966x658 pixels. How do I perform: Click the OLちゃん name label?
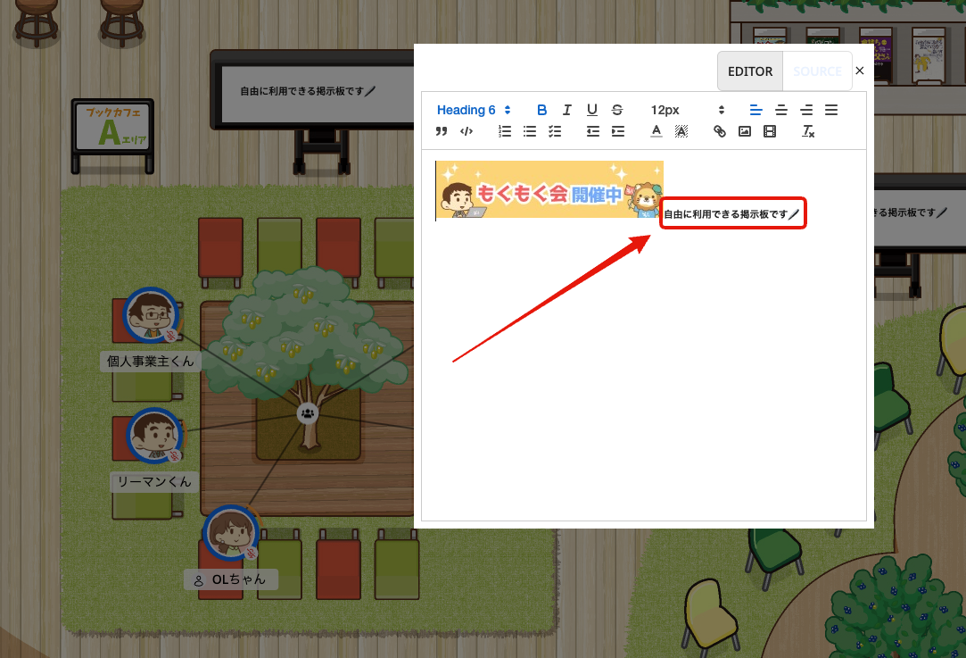click(x=231, y=579)
